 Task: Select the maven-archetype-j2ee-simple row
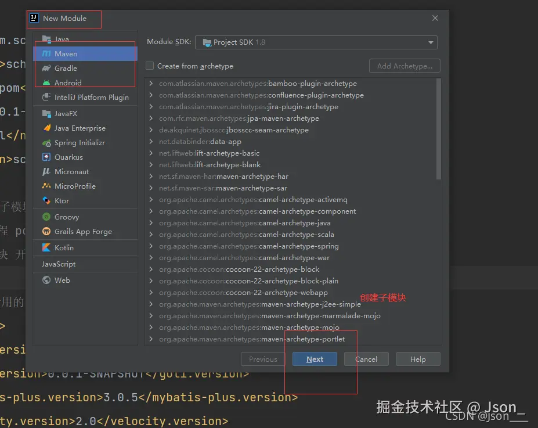point(291,304)
